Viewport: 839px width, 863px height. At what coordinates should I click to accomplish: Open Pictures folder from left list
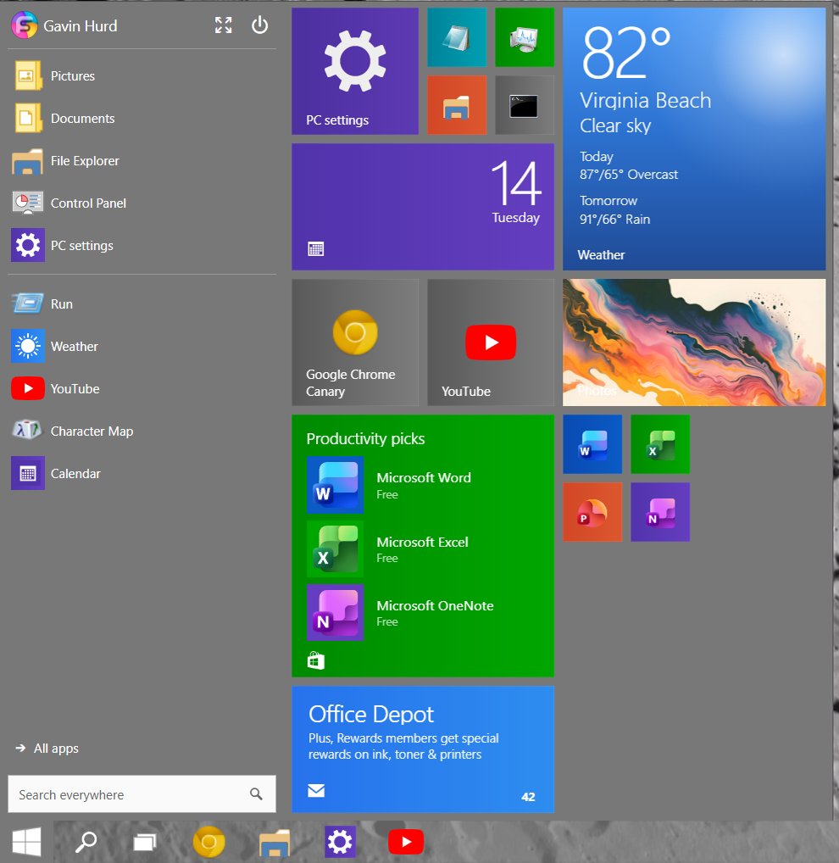click(x=142, y=76)
